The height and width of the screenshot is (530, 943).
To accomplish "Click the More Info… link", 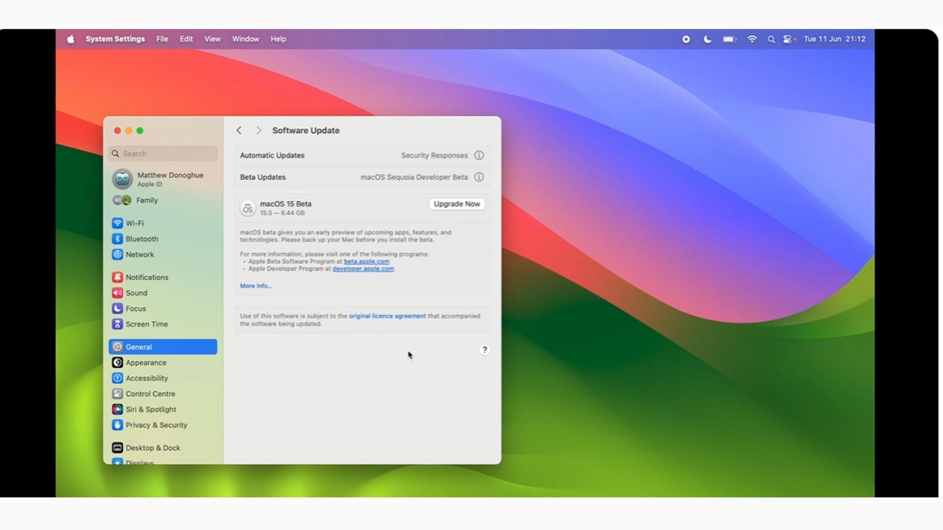I will click(x=256, y=286).
